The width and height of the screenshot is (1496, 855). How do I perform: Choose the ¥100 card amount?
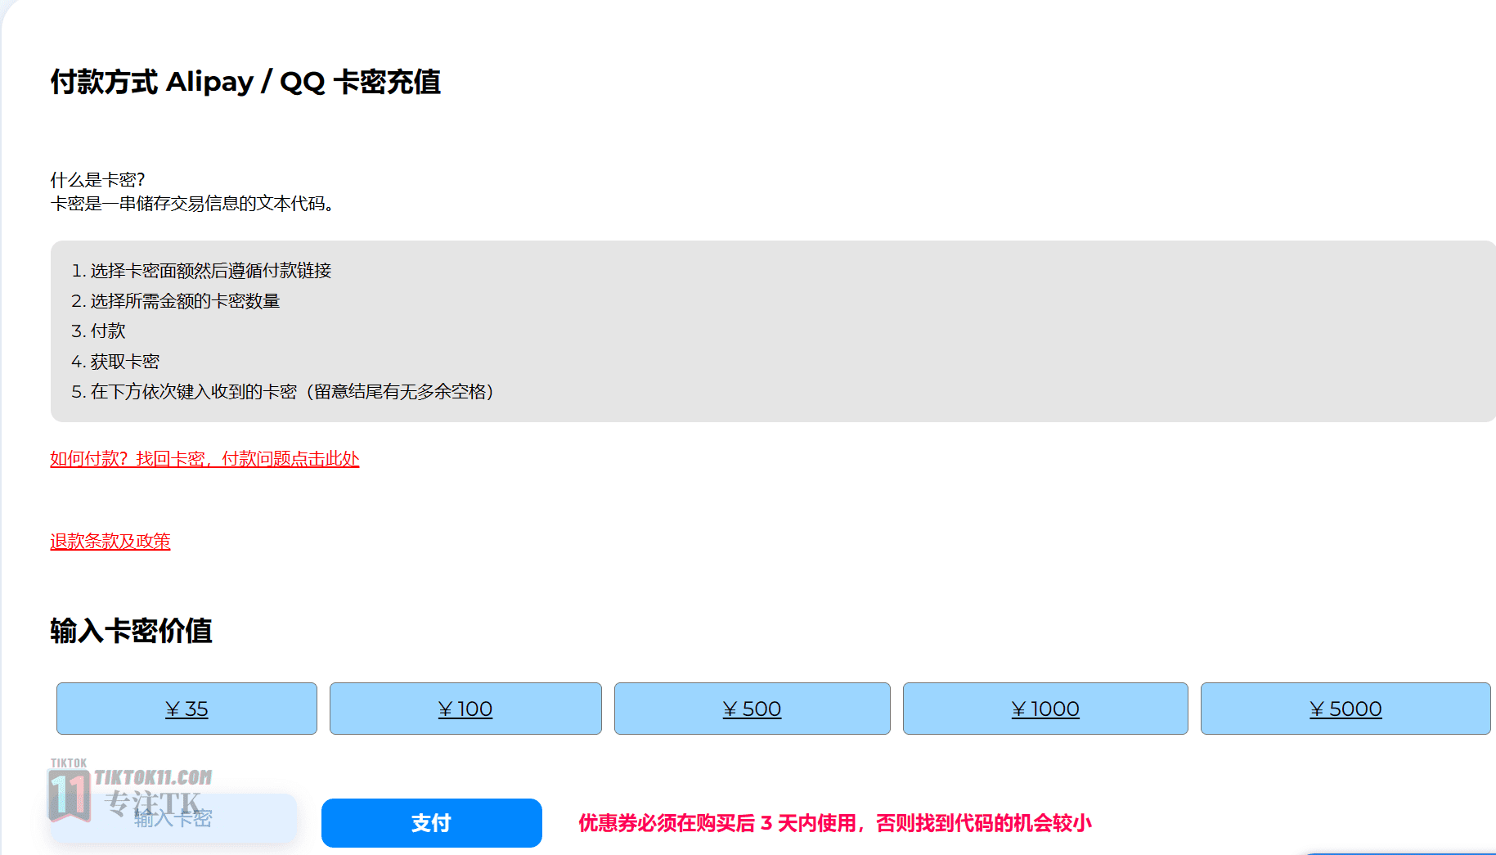tap(465, 709)
